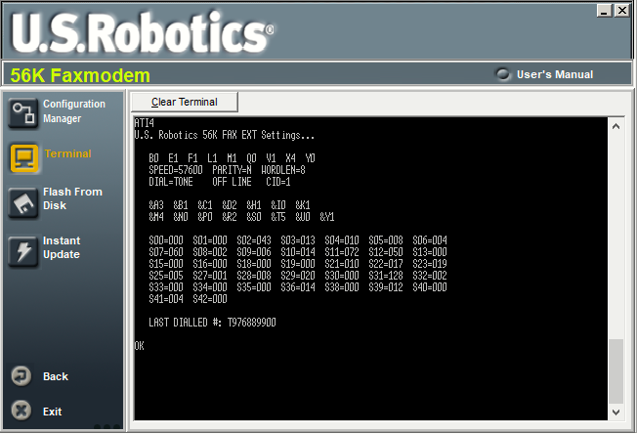This screenshot has width=637, height=434.
Task: Click the Flash From Disk floppy icon
Action: [23, 202]
